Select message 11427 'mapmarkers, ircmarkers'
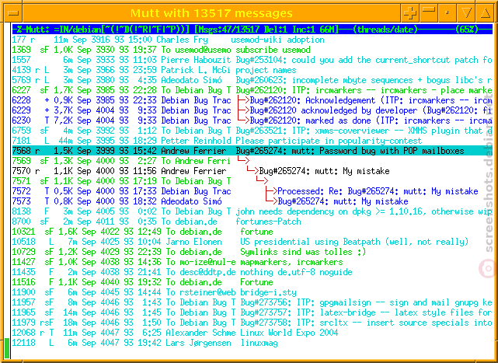 tap(252, 262)
